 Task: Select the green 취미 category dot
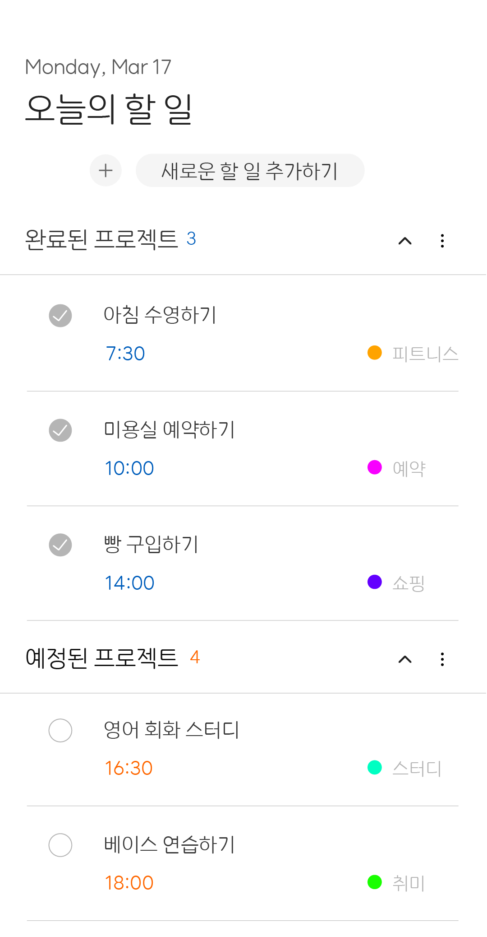[375, 882]
